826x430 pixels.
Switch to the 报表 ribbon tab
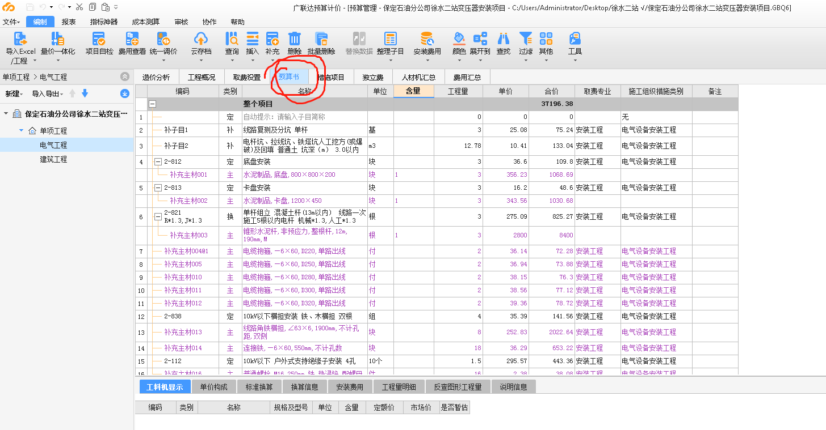(x=69, y=22)
